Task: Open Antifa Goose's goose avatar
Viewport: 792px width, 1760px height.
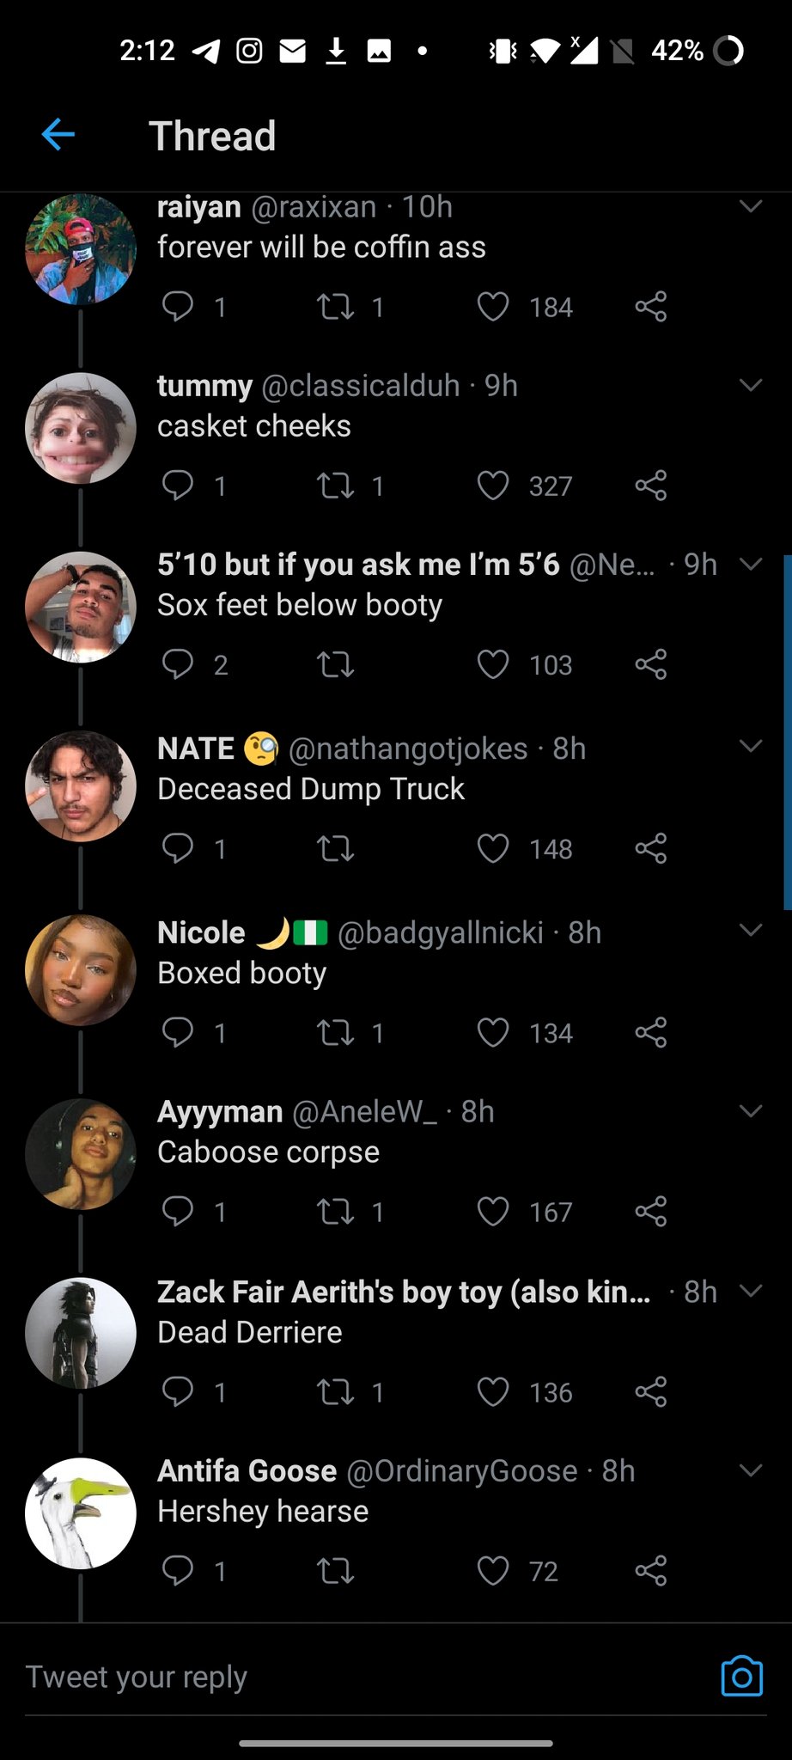Action: 81,1513
